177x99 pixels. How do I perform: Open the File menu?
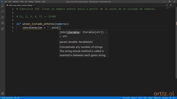point(6,2)
